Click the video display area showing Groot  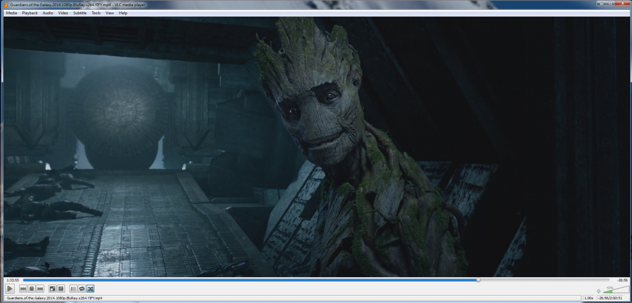(316, 147)
